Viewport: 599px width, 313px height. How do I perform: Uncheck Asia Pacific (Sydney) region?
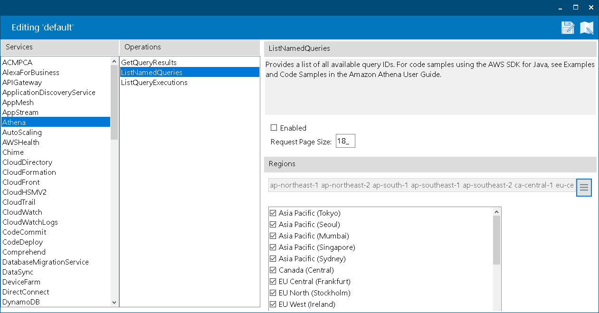tap(273, 259)
